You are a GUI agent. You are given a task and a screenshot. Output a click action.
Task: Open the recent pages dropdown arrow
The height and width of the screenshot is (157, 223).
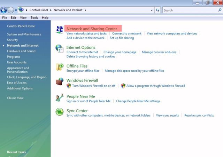point(16,10)
